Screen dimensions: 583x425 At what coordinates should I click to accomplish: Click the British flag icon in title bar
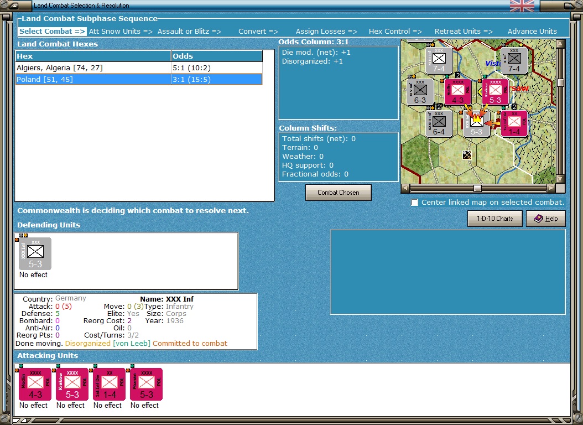coord(522,6)
